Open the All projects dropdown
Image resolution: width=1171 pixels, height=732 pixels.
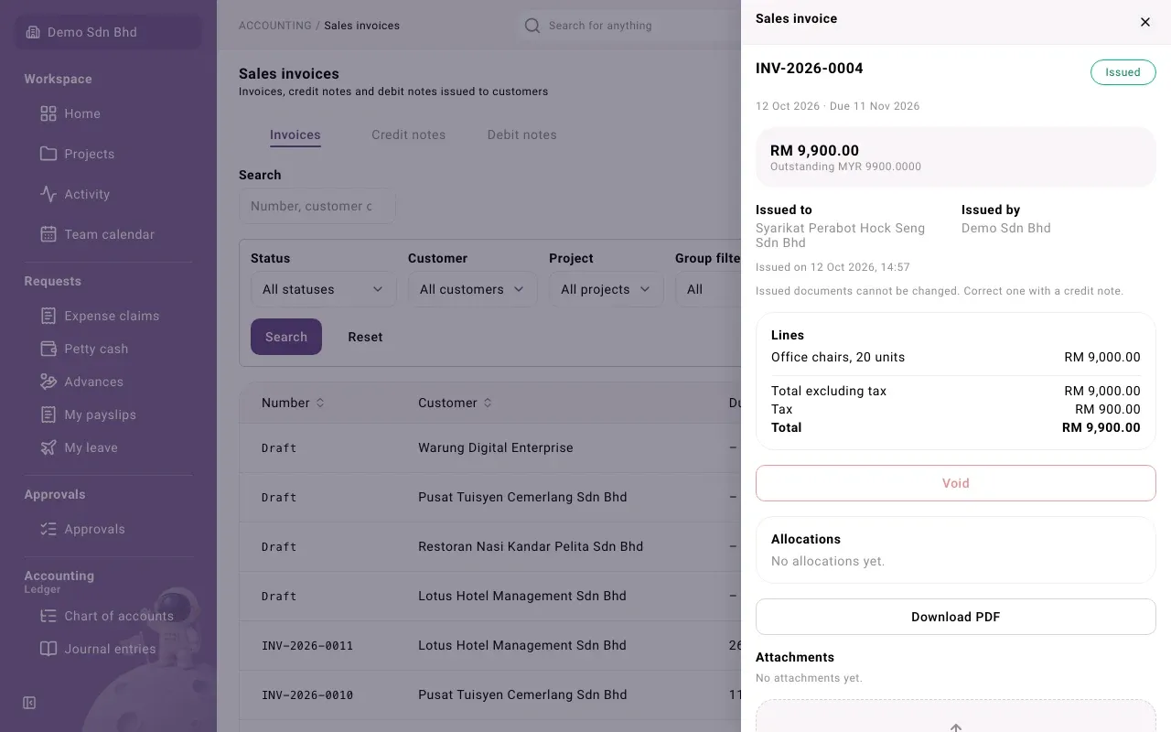click(x=606, y=289)
